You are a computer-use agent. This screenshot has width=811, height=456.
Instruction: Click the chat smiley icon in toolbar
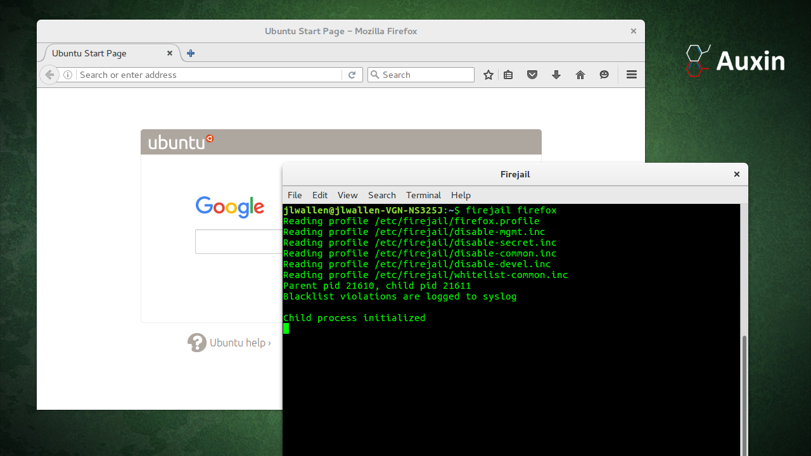coord(604,75)
